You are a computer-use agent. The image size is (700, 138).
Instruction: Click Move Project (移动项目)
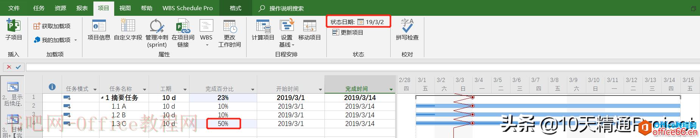point(309,30)
